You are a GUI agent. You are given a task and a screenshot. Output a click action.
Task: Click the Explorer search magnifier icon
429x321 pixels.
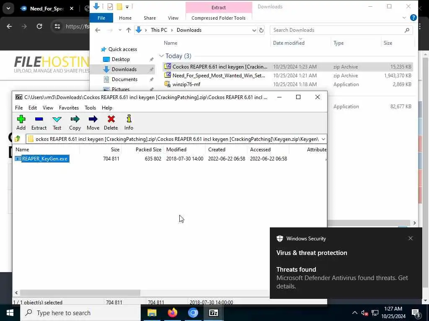click(x=407, y=30)
